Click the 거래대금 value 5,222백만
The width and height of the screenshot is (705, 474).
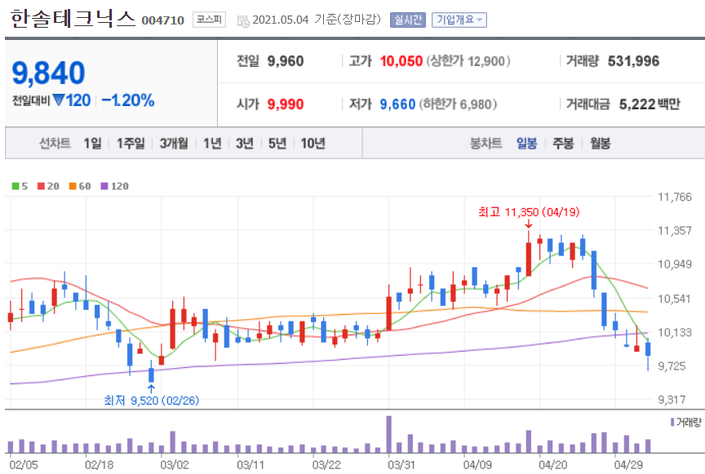[650, 104]
